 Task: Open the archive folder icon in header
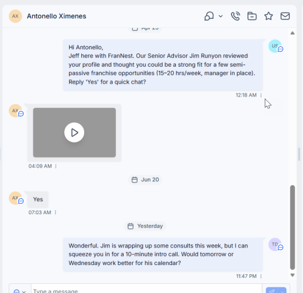tap(252, 16)
